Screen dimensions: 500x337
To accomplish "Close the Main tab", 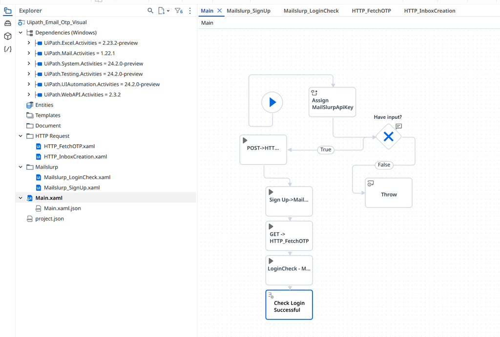I will (x=219, y=11).
